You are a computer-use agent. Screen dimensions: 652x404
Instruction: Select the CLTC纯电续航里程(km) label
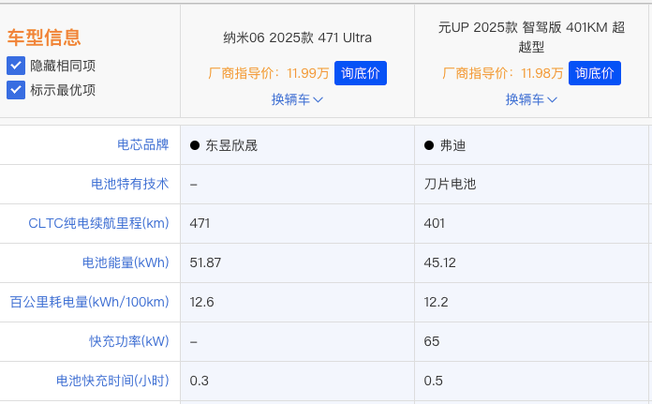[98, 223]
